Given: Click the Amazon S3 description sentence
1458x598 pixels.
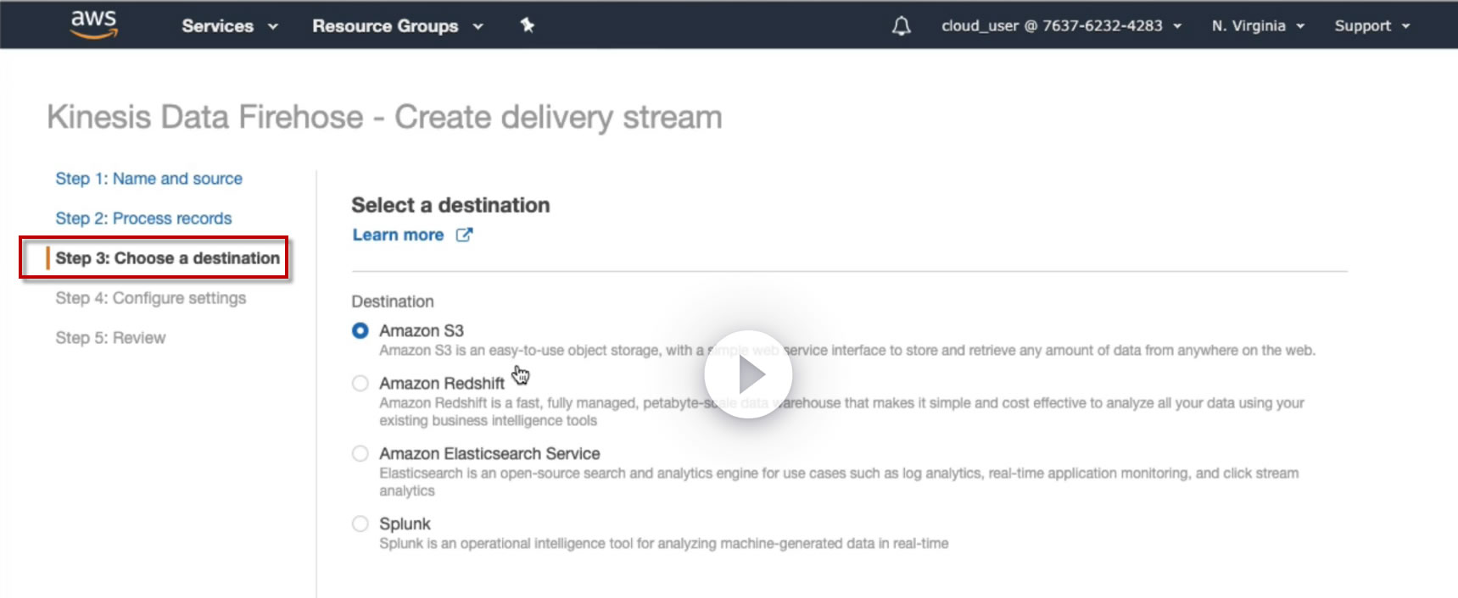Looking at the screenshot, I should click(847, 351).
